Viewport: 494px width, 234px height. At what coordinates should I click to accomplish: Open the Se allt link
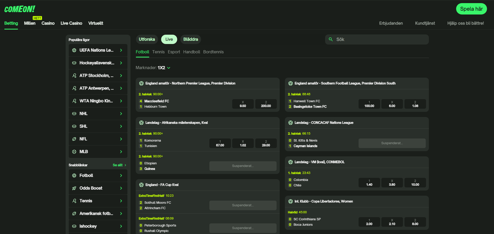tap(119, 165)
